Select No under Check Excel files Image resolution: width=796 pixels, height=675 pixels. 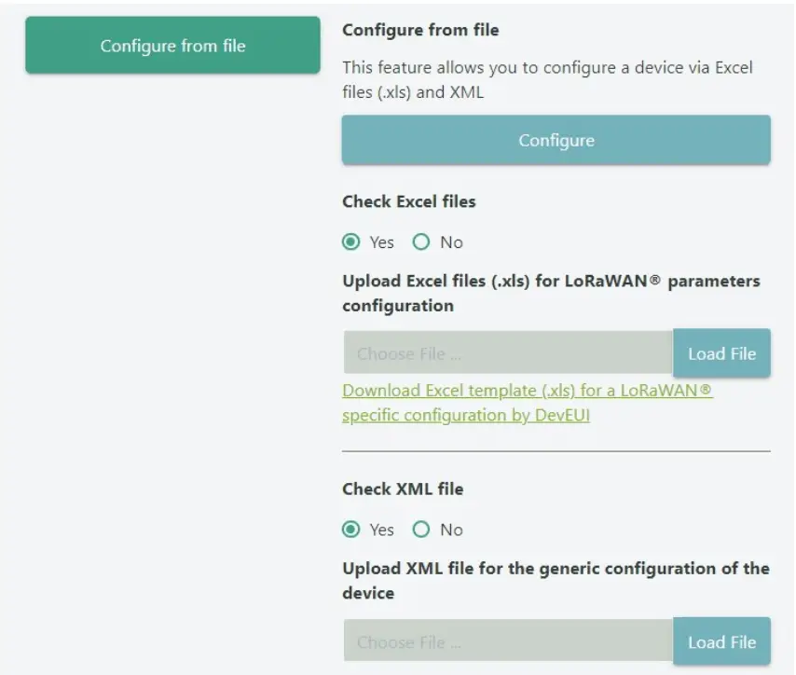[421, 242]
